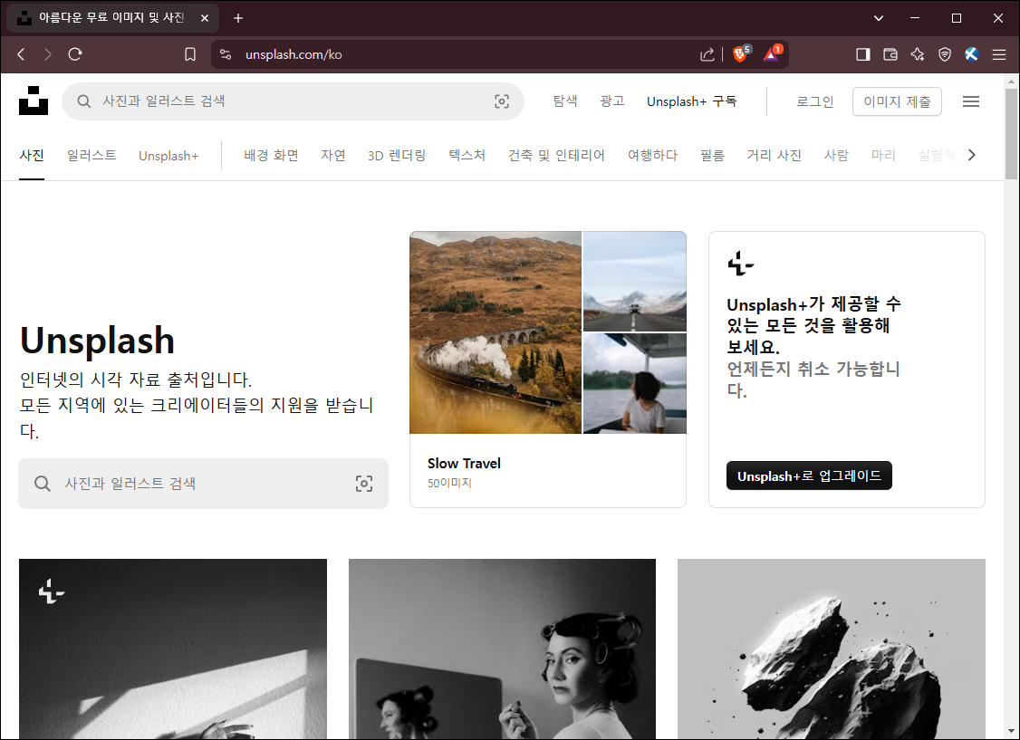Click the 50이미지 count text

click(449, 483)
